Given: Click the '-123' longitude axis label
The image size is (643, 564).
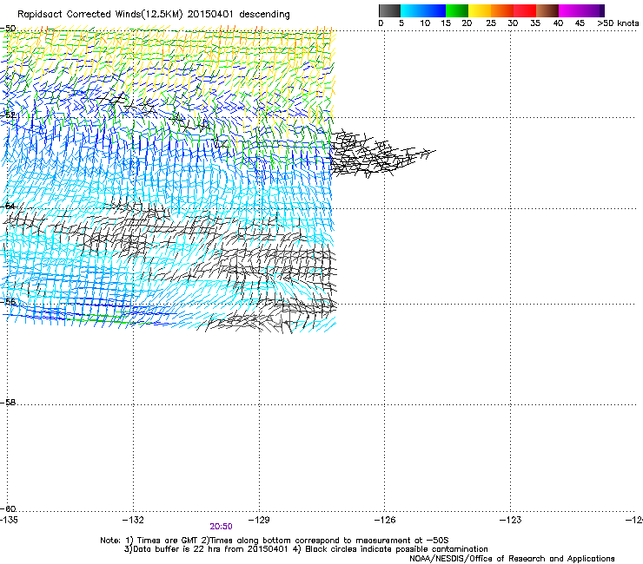Looking at the screenshot, I should (510, 520).
